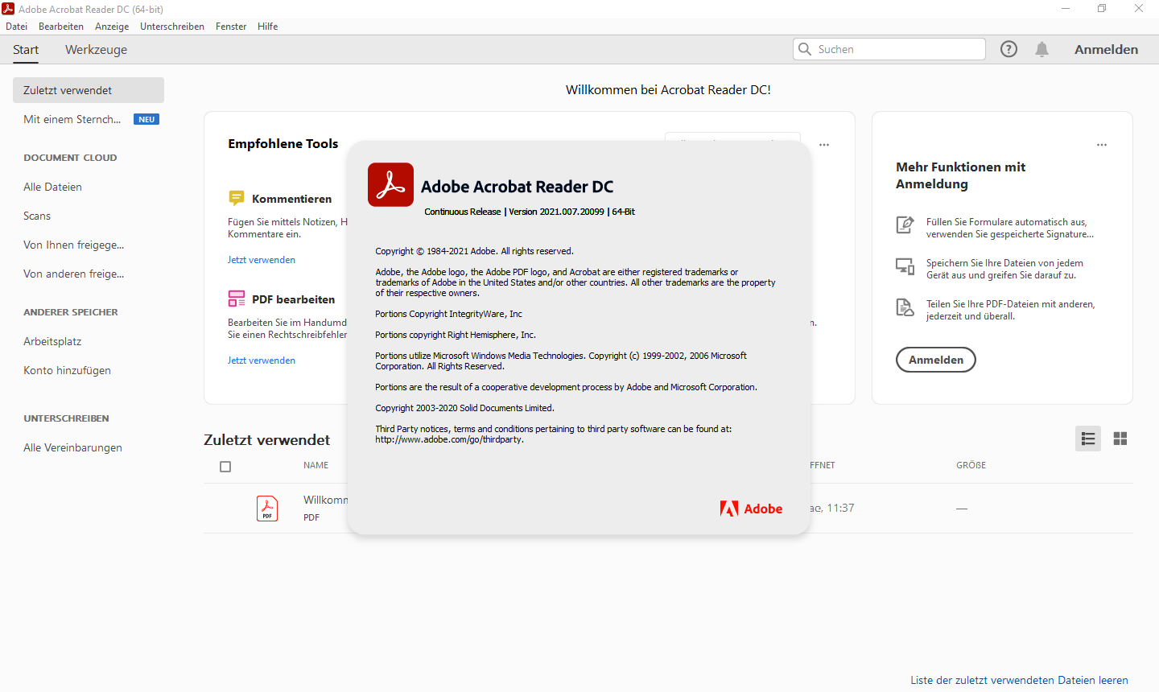Open Scans in sidebar
Viewport: 1159px width, 692px height.
37,216
